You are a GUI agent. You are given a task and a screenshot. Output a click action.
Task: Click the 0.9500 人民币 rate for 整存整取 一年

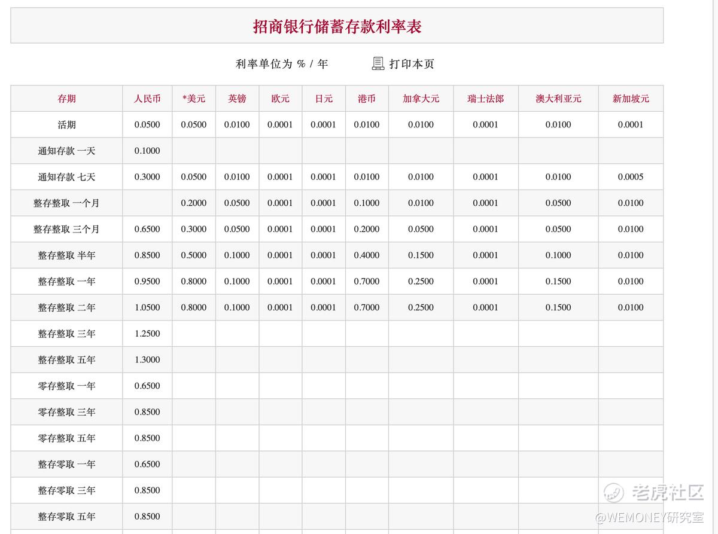click(x=147, y=282)
